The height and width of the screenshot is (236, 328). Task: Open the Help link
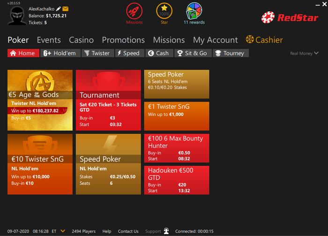[107, 231]
